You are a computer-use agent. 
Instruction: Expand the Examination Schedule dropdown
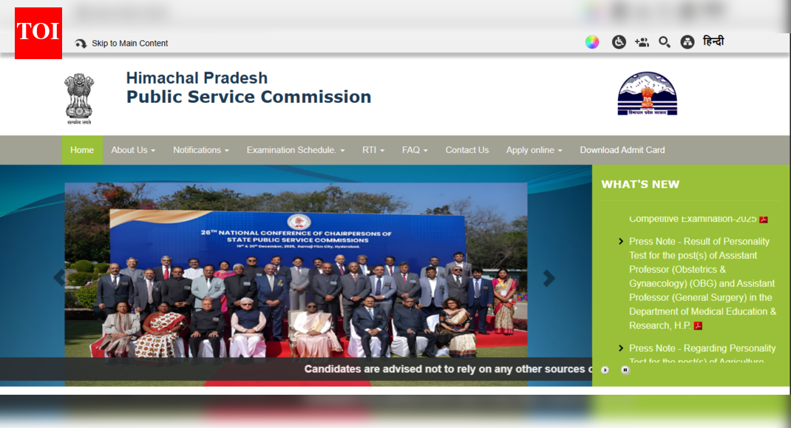pos(295,150)
